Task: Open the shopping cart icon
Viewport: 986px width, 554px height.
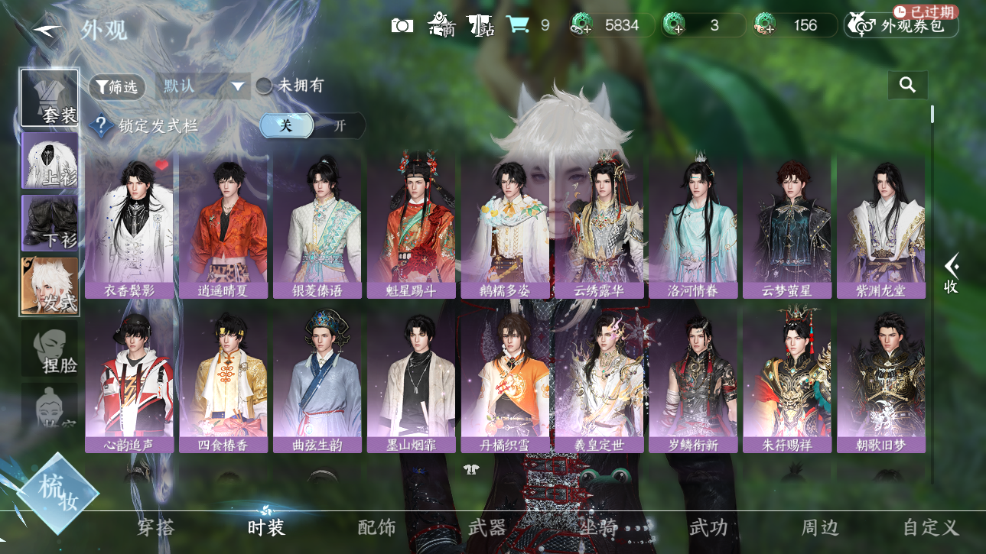Action: 518,24
